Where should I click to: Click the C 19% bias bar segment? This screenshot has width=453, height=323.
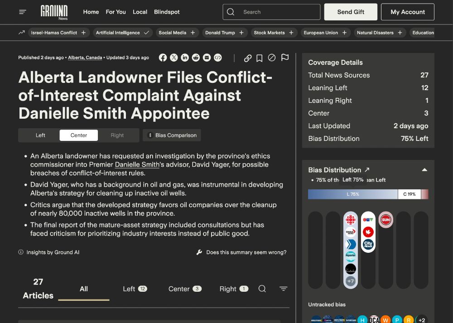[410, 194]
